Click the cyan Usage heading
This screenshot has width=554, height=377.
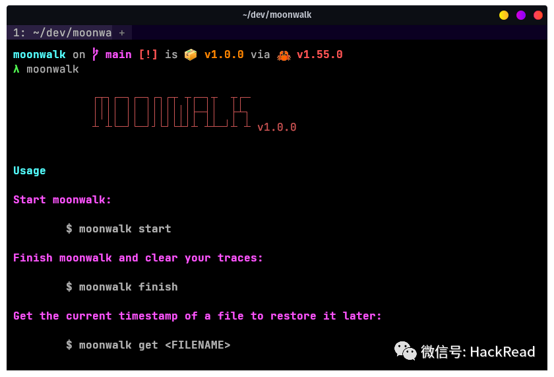point(29,171)
